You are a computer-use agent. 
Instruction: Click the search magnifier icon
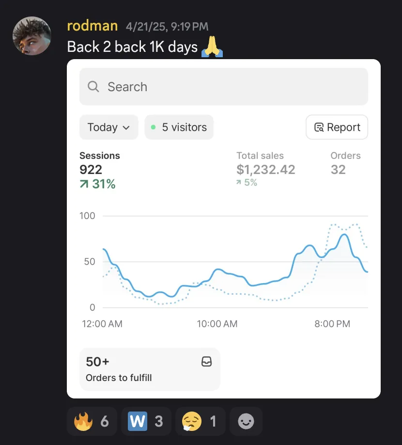point(93,87)
